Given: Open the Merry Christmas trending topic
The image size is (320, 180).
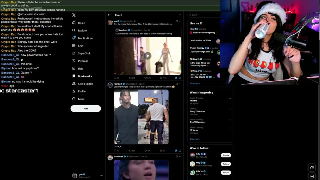Looking at the screenshot, I should 197,111.
